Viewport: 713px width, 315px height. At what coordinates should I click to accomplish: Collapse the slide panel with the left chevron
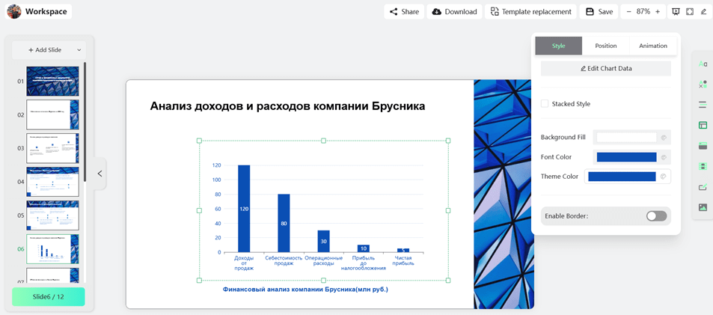point(100,174)
